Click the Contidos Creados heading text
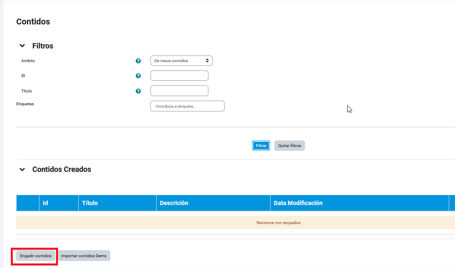 point(62,169)
